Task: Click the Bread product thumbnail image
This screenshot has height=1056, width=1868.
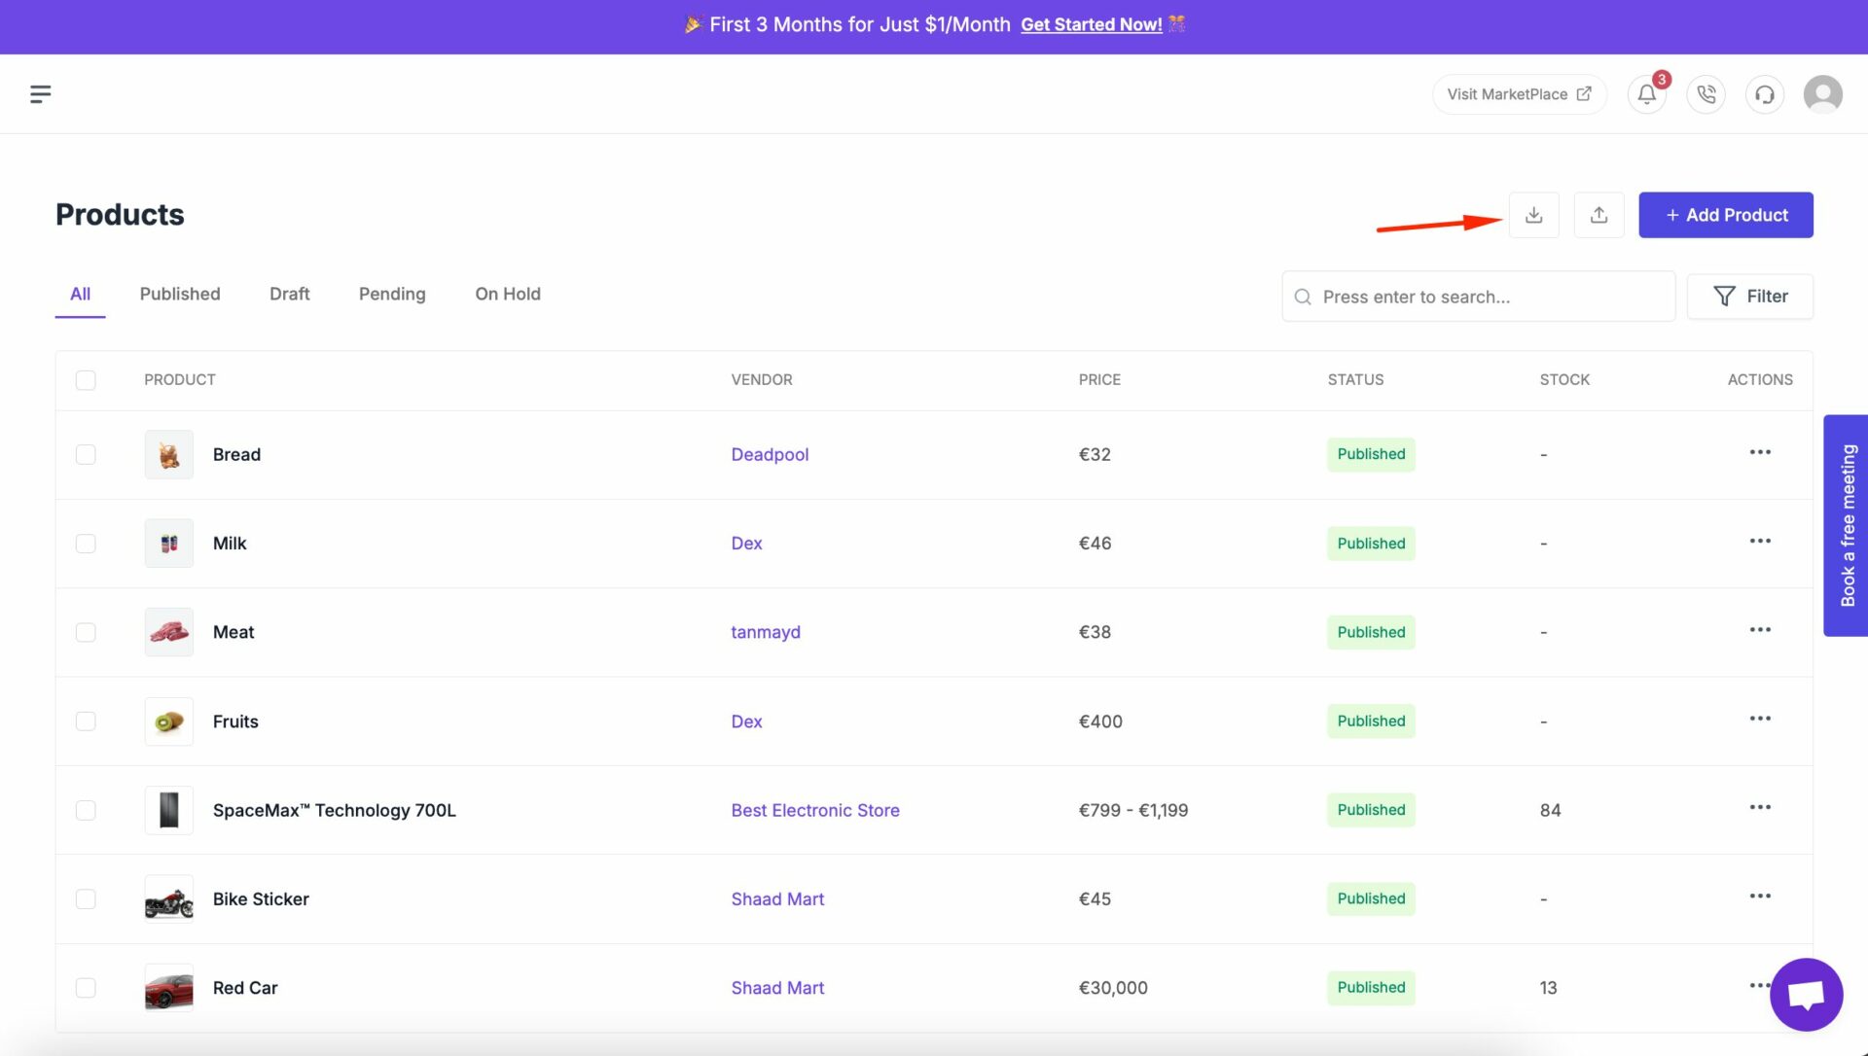Action: pos(168,454)
